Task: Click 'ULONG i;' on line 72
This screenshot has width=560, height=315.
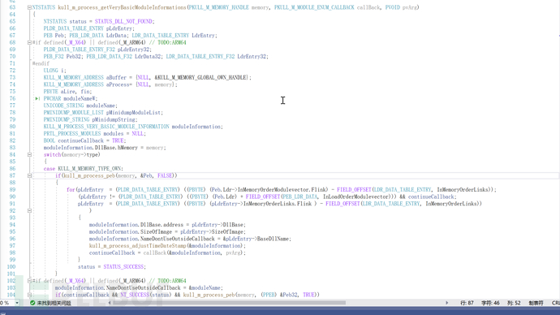Action: tap(55, 71)
